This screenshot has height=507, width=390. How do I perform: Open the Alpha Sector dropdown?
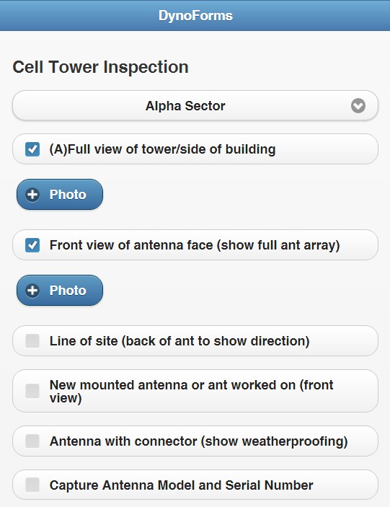click(x=195, y=106)
